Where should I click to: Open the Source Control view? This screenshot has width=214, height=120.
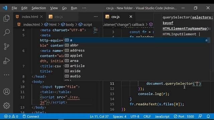click(6, 47)
